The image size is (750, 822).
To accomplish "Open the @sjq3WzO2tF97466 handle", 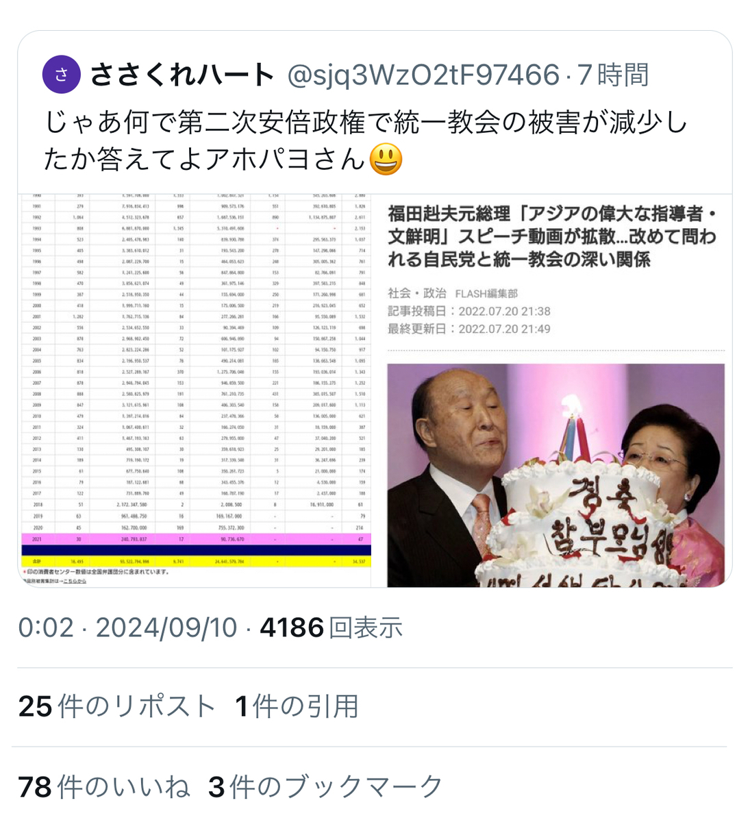I will click(423, 75).
